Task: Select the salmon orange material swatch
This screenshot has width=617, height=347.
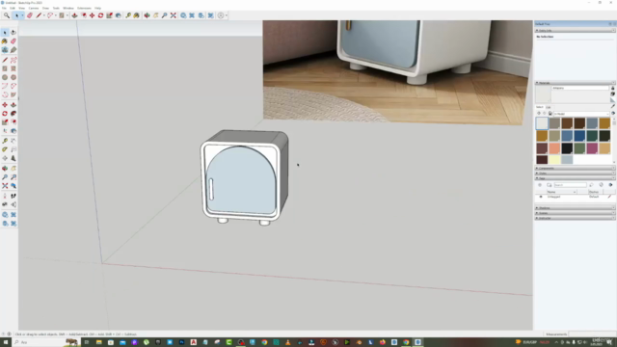Action: pyautogui.click(x=554, y=148)
